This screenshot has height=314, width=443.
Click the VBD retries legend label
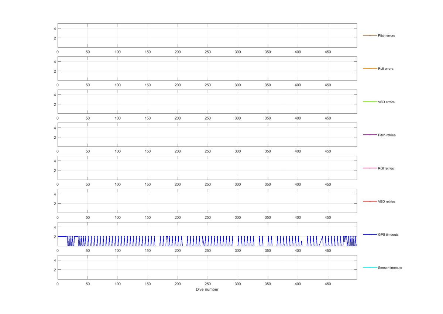click(x=386, y=202)
